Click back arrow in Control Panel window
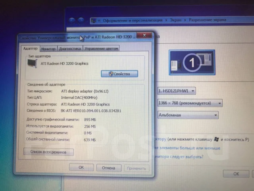 click(x=72, y=20)
